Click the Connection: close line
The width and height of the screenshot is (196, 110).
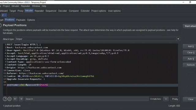(x=18, y=71)
